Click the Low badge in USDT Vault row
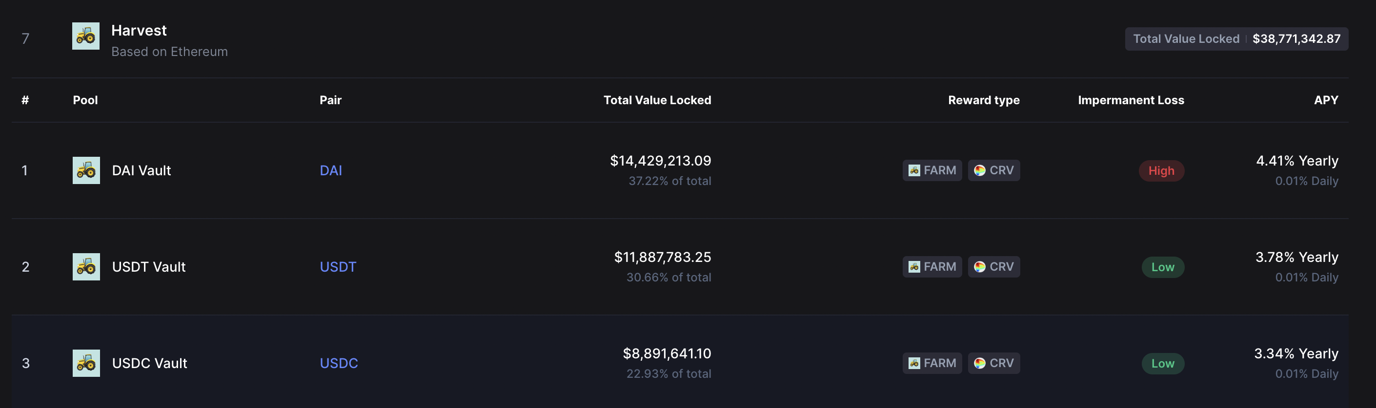The image size is (1376, 408). pos(1163,267)
